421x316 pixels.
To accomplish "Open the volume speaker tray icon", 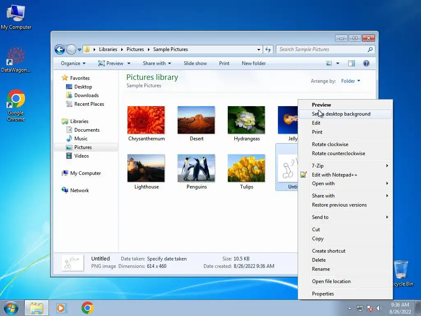I will [379, 308].
